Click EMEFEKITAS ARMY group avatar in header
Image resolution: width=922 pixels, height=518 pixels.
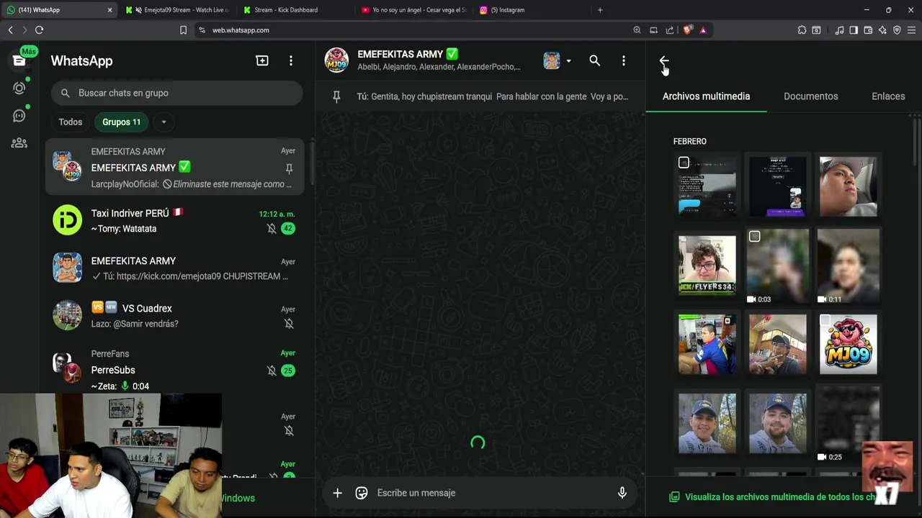336,60
